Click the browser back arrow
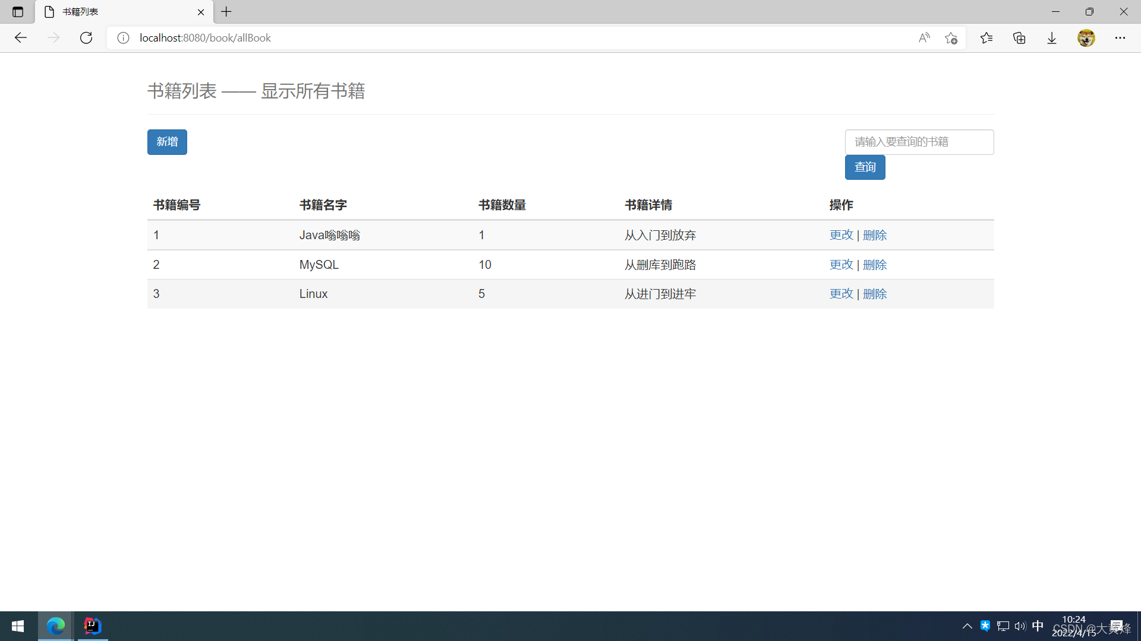The image size is (1141, 641). click(x=21, y=38)
